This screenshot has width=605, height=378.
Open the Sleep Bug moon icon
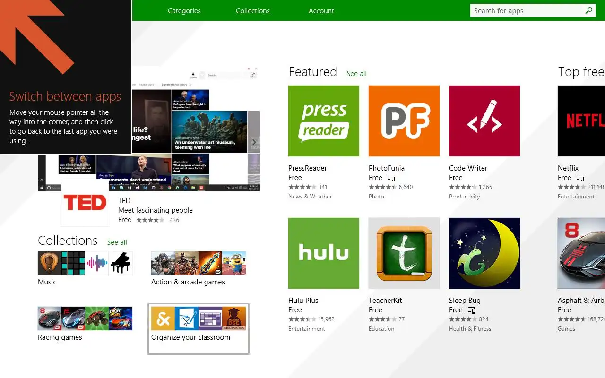point(484,253)
